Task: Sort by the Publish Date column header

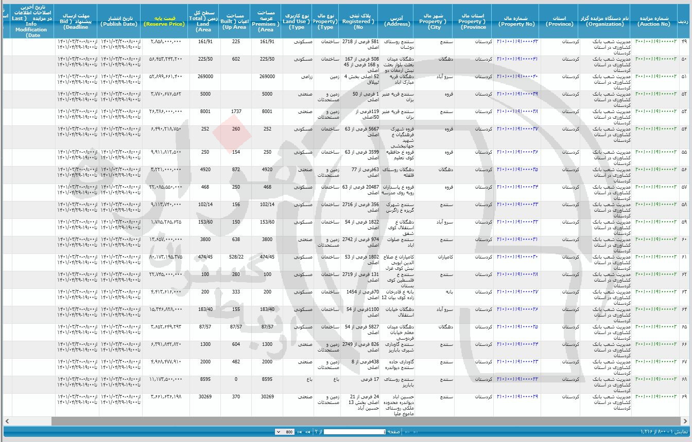Action: click(119, 21)
